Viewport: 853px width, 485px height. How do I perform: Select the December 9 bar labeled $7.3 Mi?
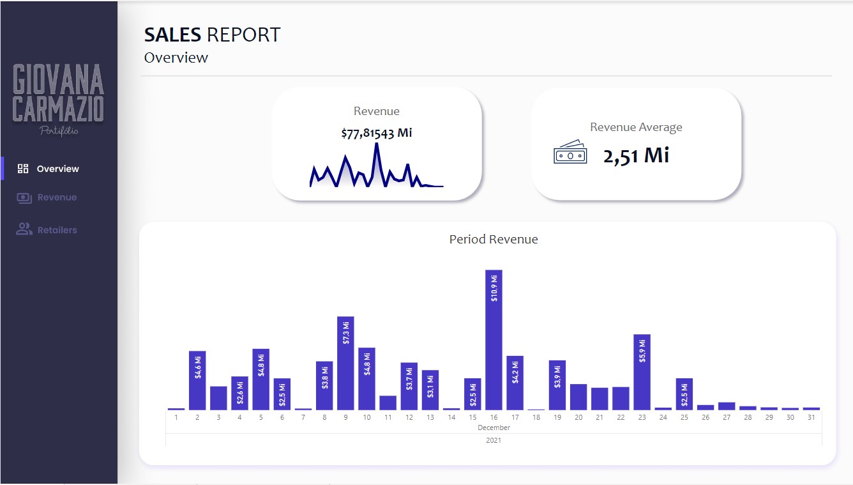(345, 363)
